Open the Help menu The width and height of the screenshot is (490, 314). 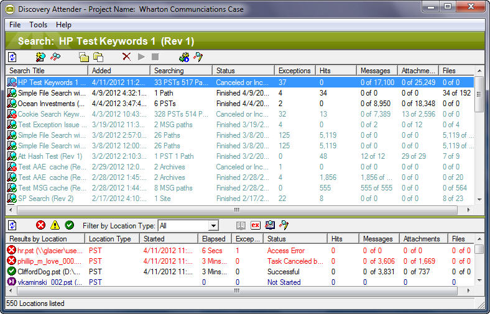tap(63, 25)
